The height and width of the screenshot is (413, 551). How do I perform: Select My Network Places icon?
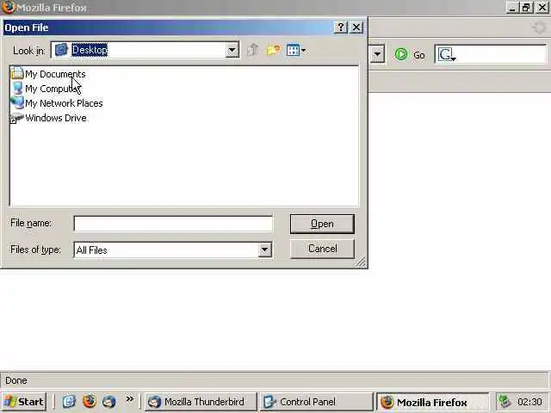(17, 103)
